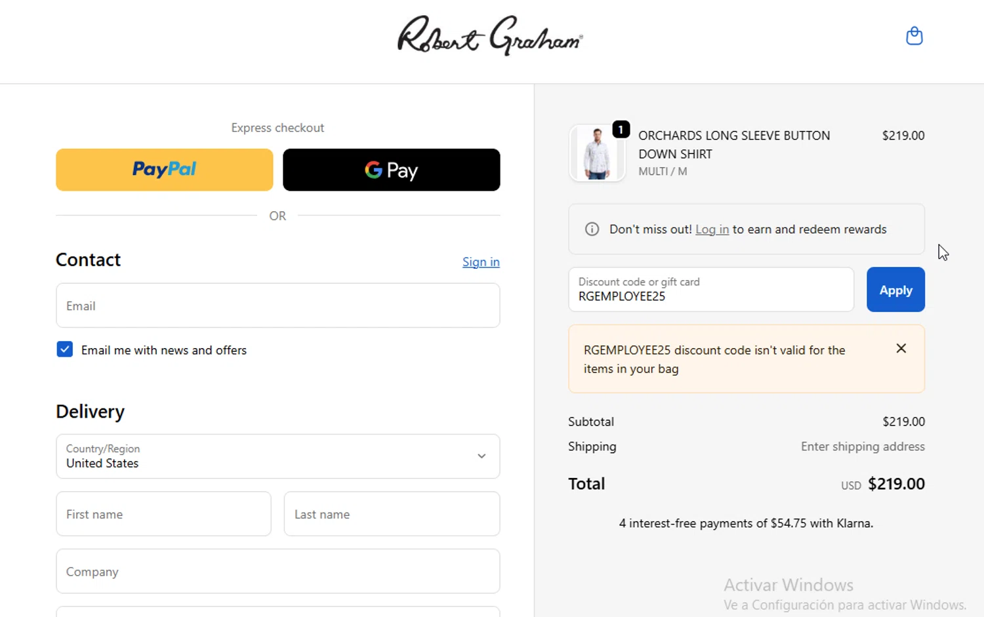984x617 pixels.
Task: Click the Sign in link
Action: click(480, 262)
